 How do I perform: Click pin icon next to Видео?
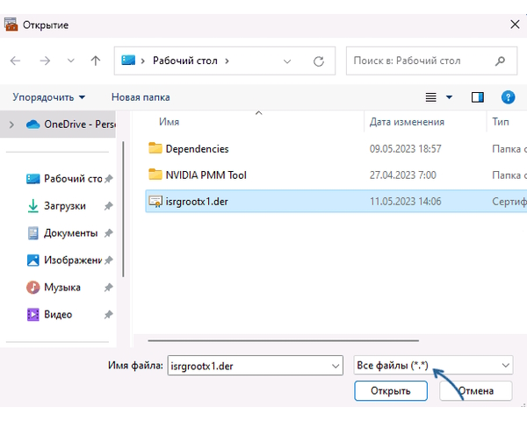pos(108,315)
